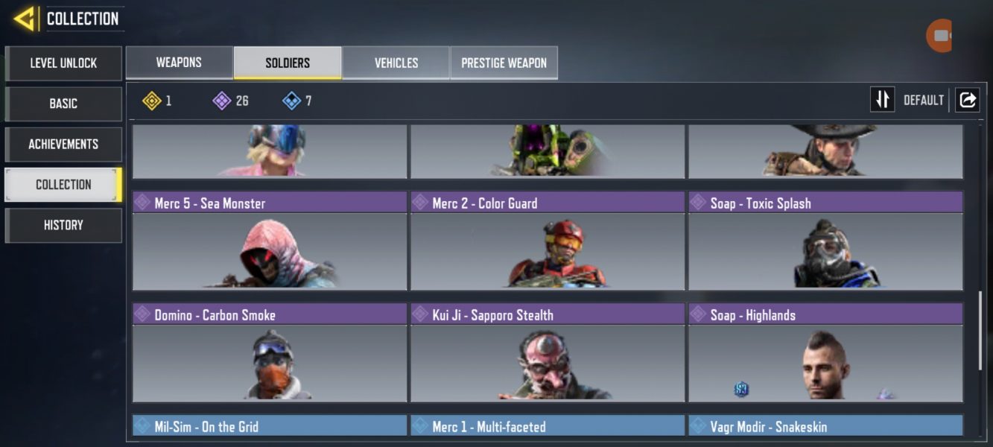Tap the orange screen recording icon
993x447 pixels.
[939, 36]
